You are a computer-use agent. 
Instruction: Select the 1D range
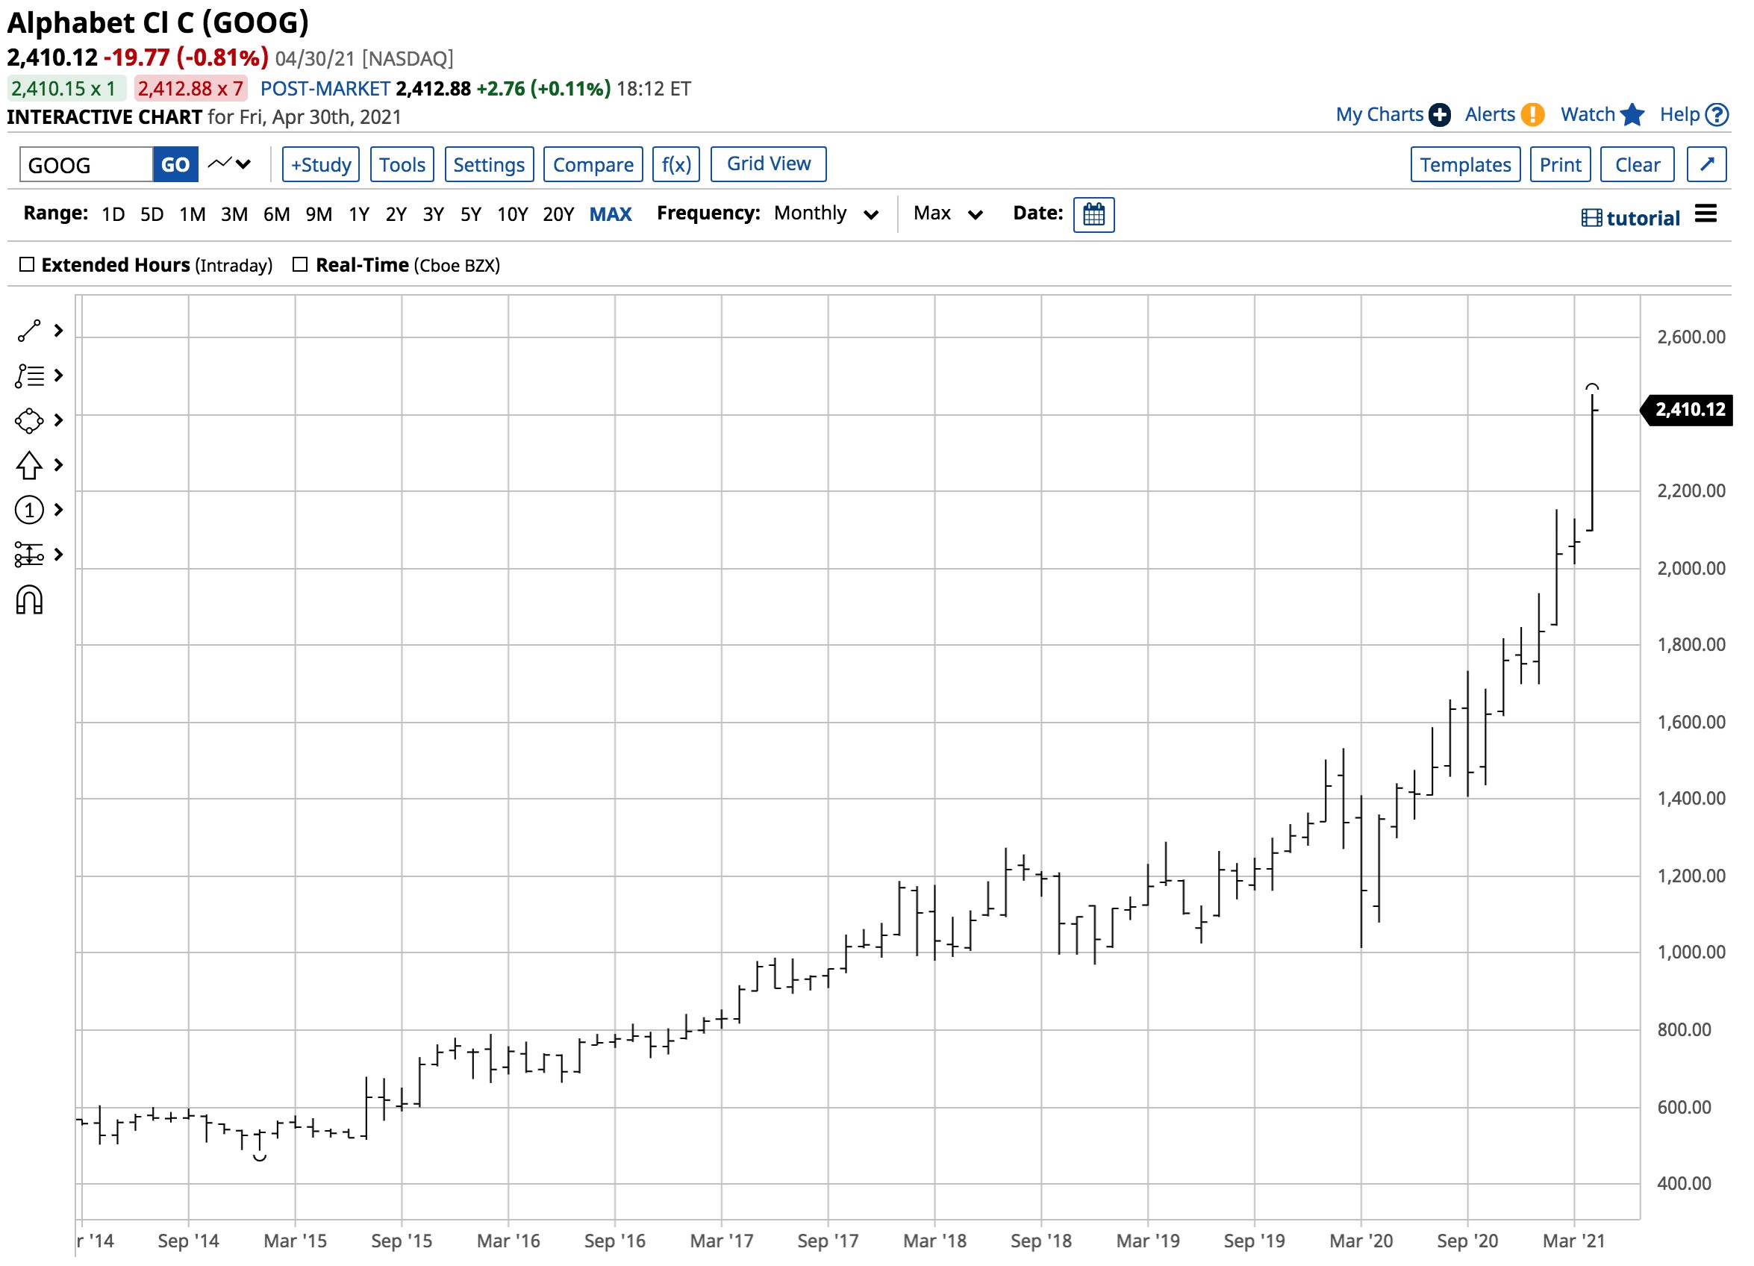point(113,215)
